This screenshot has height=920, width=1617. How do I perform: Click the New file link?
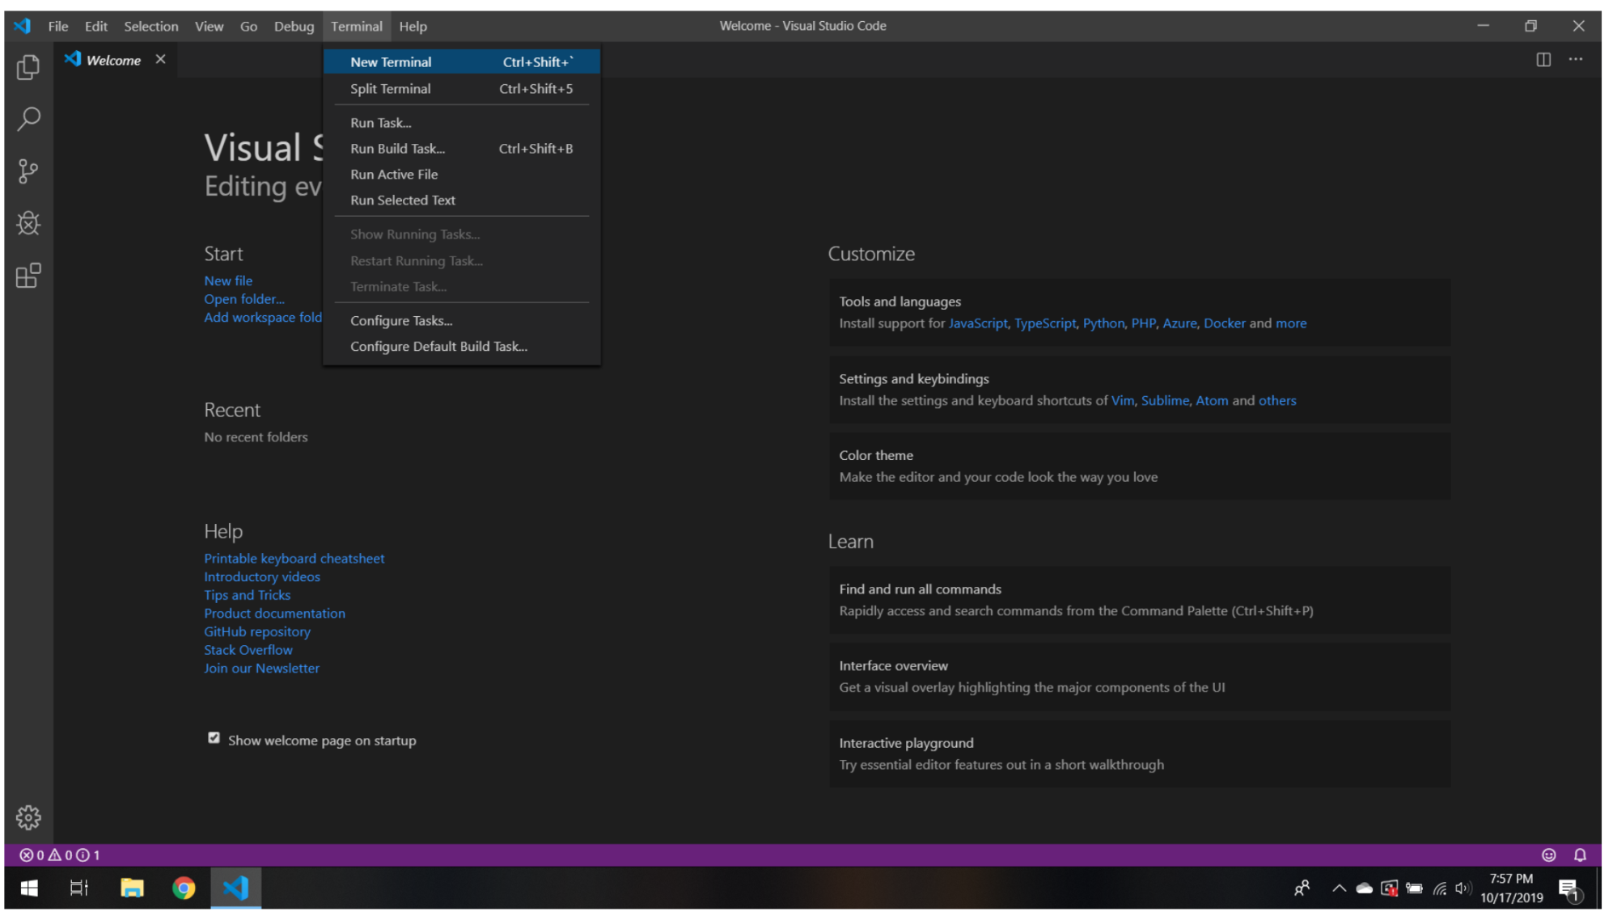click(x=228, y=281)
